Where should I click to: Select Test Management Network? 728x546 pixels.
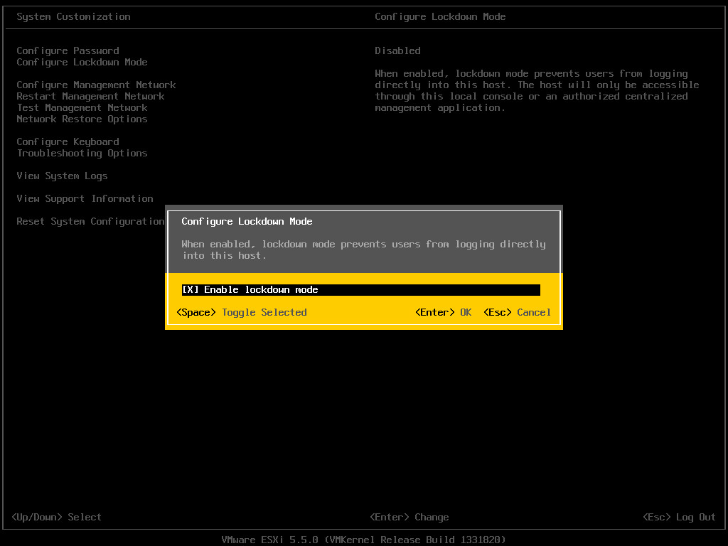[82, 108]
